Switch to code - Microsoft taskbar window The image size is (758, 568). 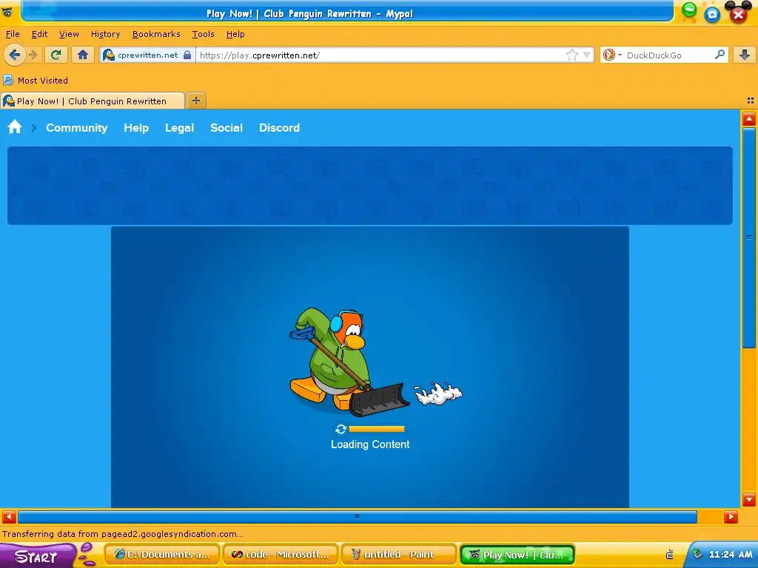tap(281, 555)
